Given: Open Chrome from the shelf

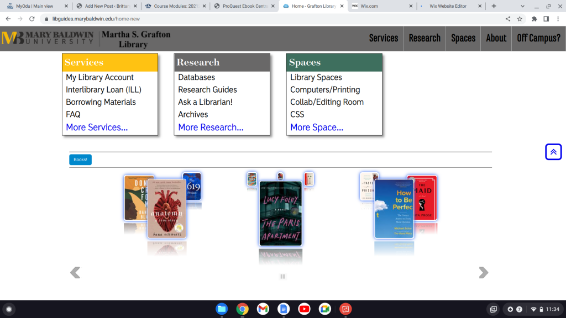Looking at the screenshot, I should click(242, 309).
